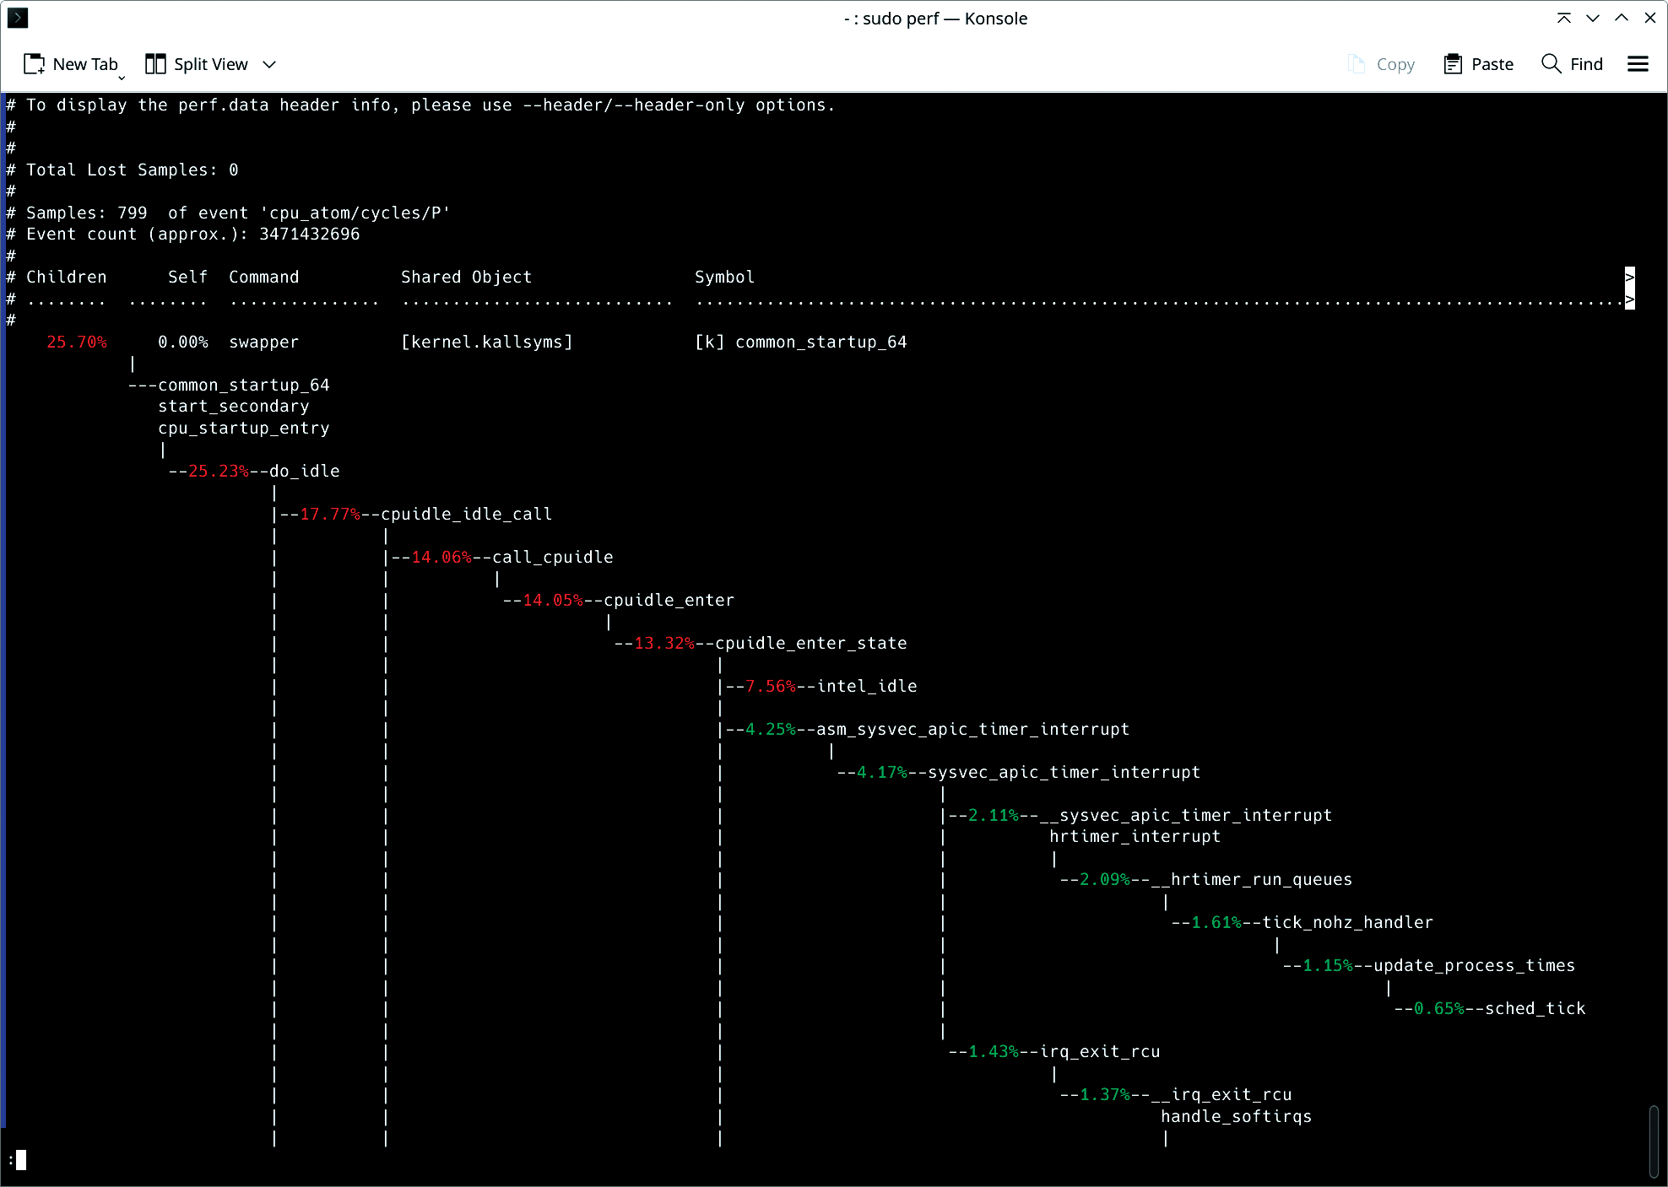1668x1187 pixels.
Task: Click the Konsole terminal icon in title bar
Action: click(x=18, y=18)
